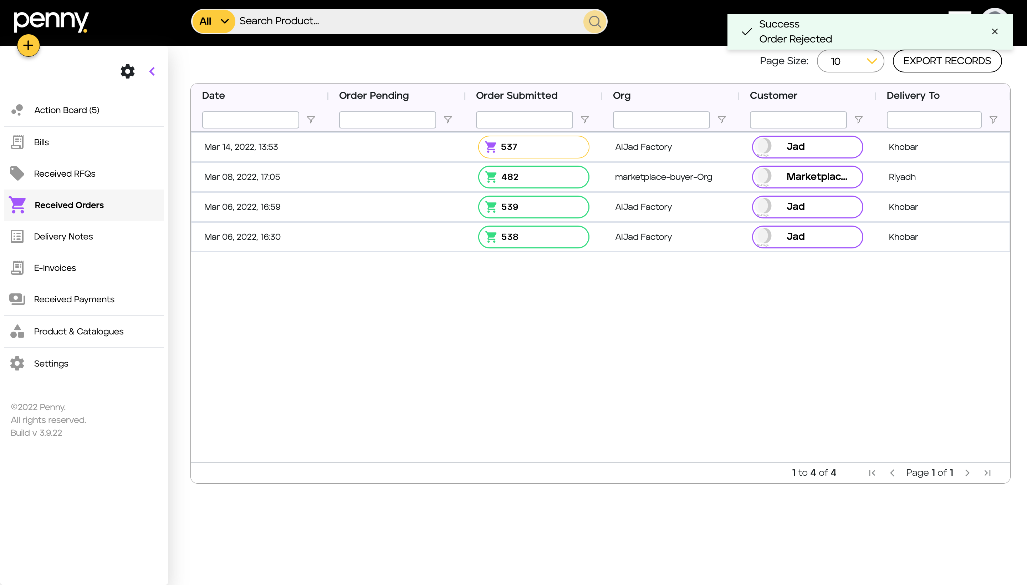Click the Date filter text box
The image size is (1027, 585).
tap(250, 120)
